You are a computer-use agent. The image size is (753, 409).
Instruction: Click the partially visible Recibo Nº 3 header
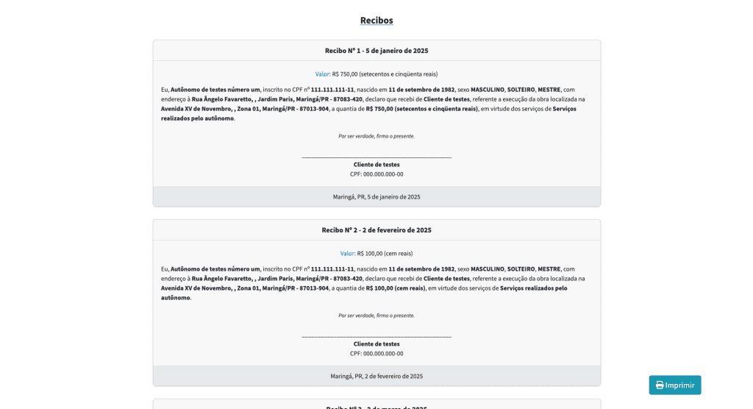click(x=376, y=406)
